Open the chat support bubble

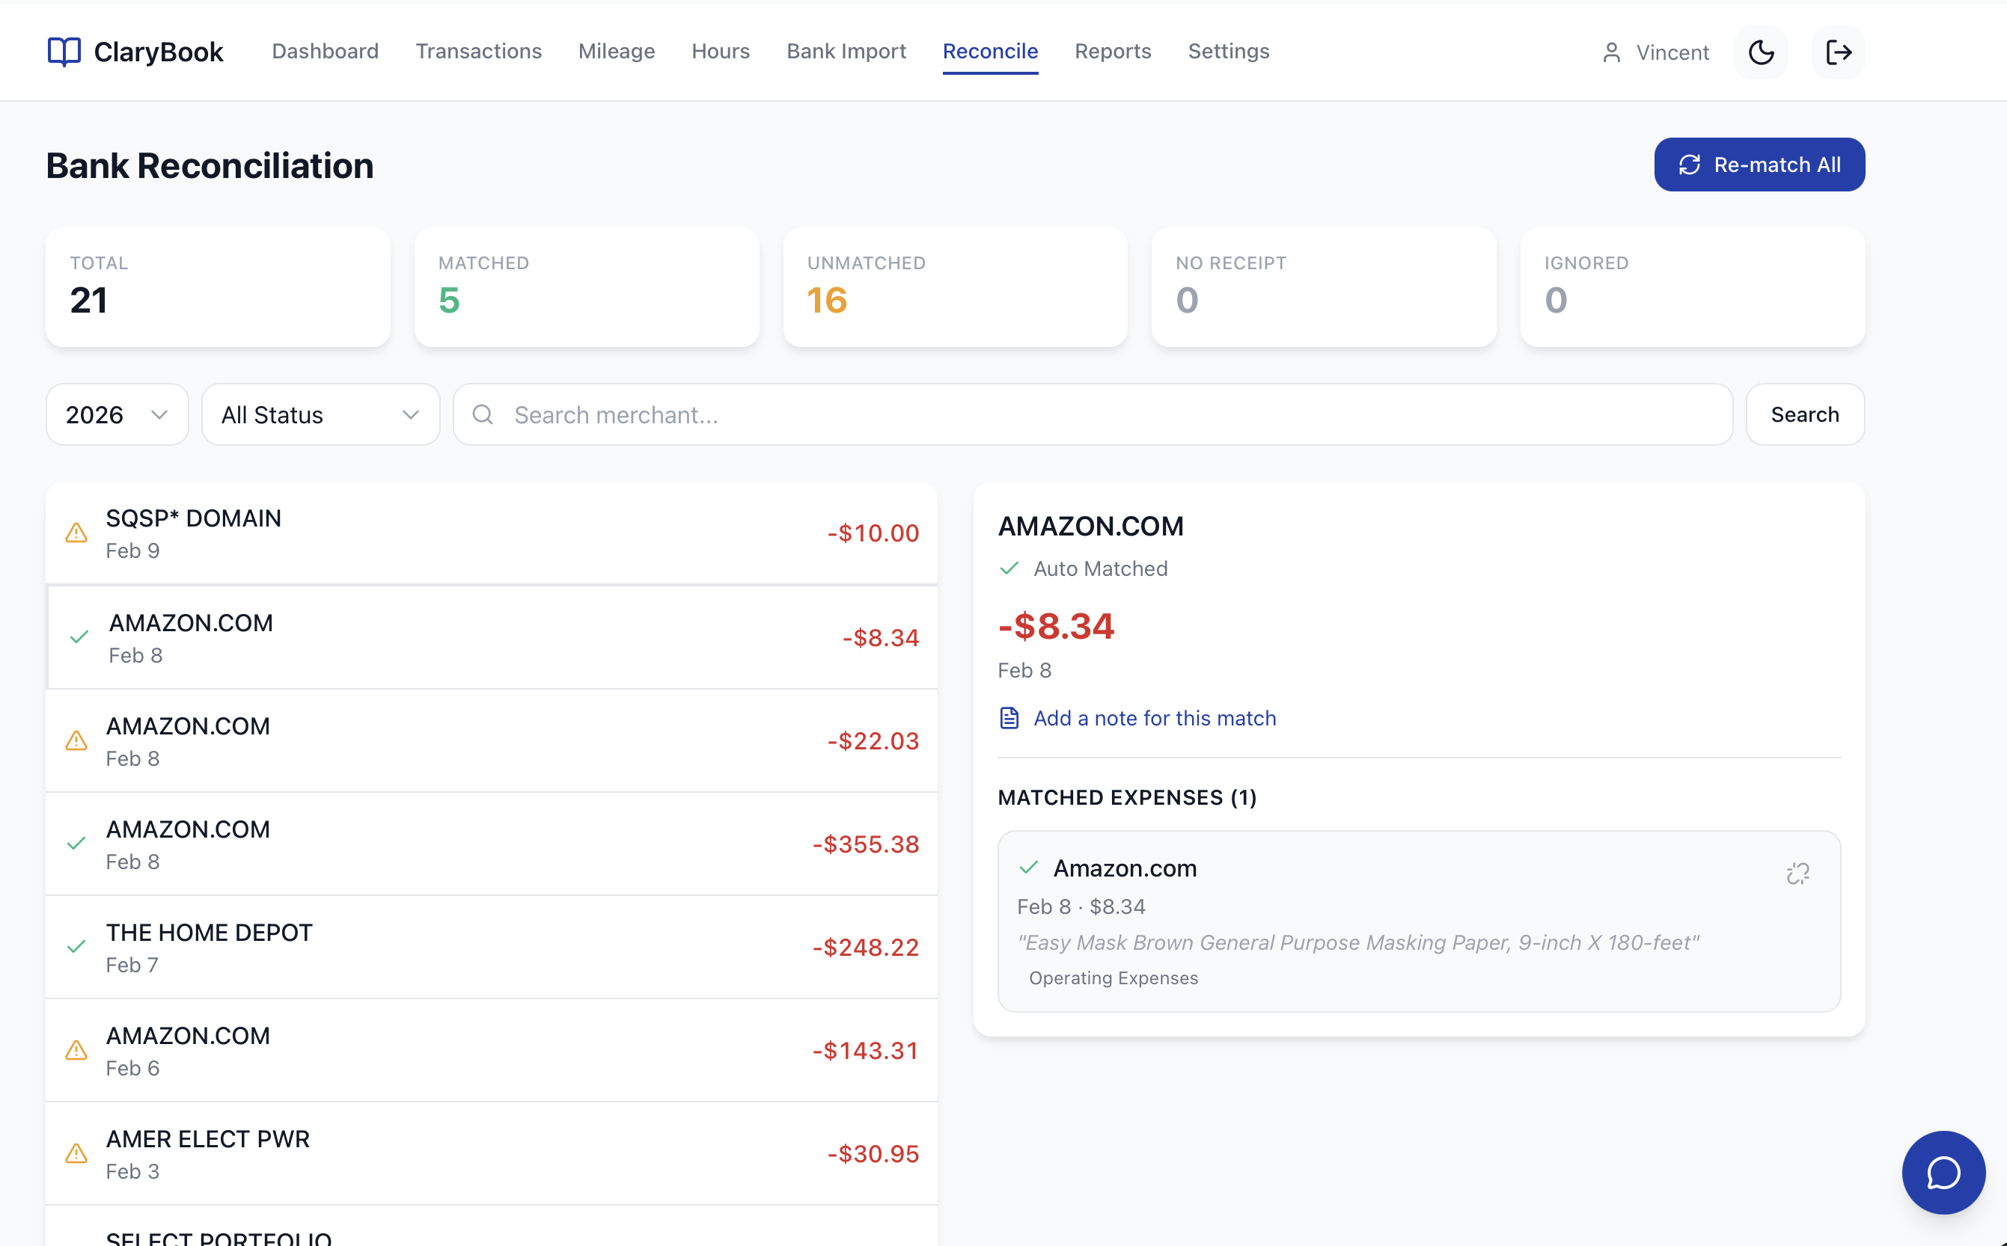1943,1173
